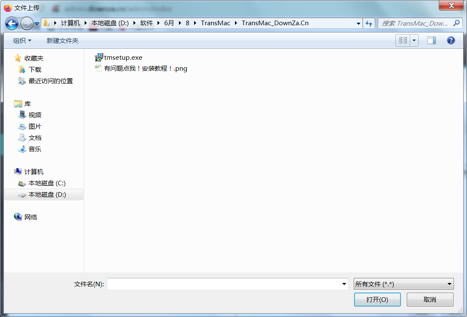Expand the address bar history dropdown
Viewport: 467px width, 317px height.
pyautogui.click(x=358, y=24)
